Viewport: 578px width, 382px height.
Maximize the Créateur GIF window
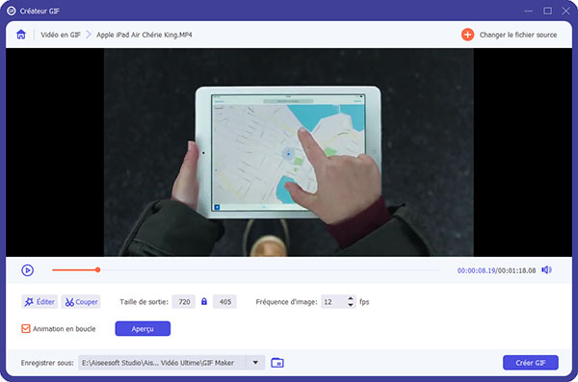coord(548,11)
